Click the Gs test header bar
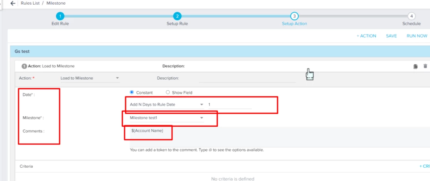The image size is (430, 181). [220, 51]
